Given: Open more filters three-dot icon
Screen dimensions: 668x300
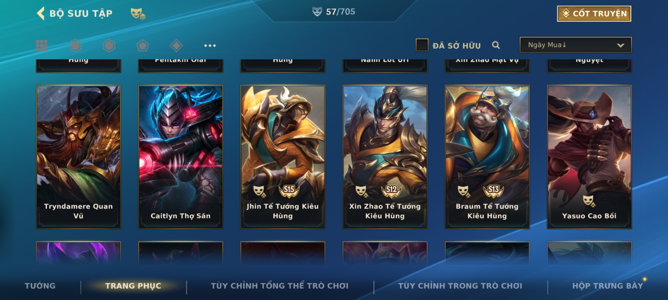Looking at the screenshot, I should pos(210,46).
